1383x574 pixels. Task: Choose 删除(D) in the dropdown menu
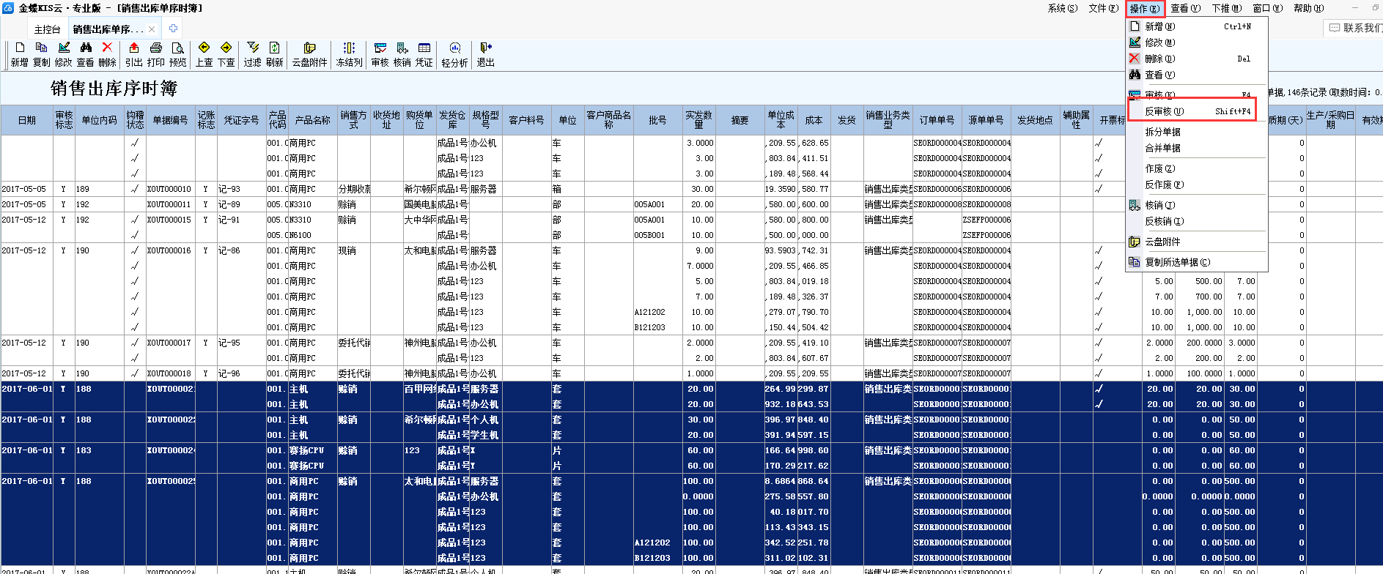(1196, 59)
